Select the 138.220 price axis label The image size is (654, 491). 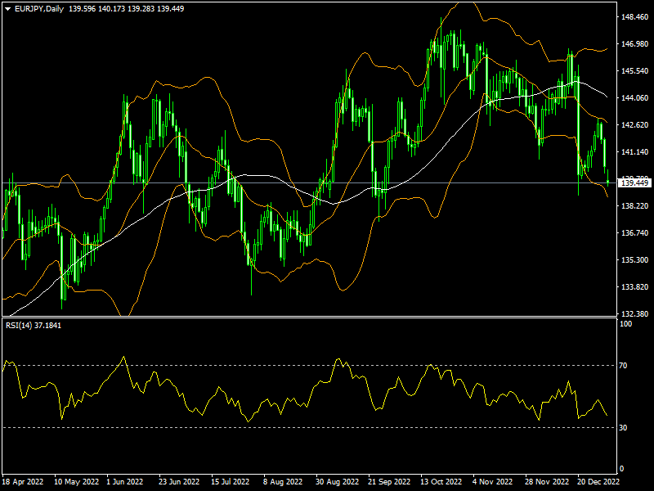(x=635, y=206)
